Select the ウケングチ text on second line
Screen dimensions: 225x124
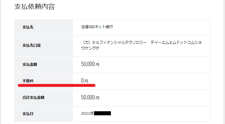coord(90,48)
